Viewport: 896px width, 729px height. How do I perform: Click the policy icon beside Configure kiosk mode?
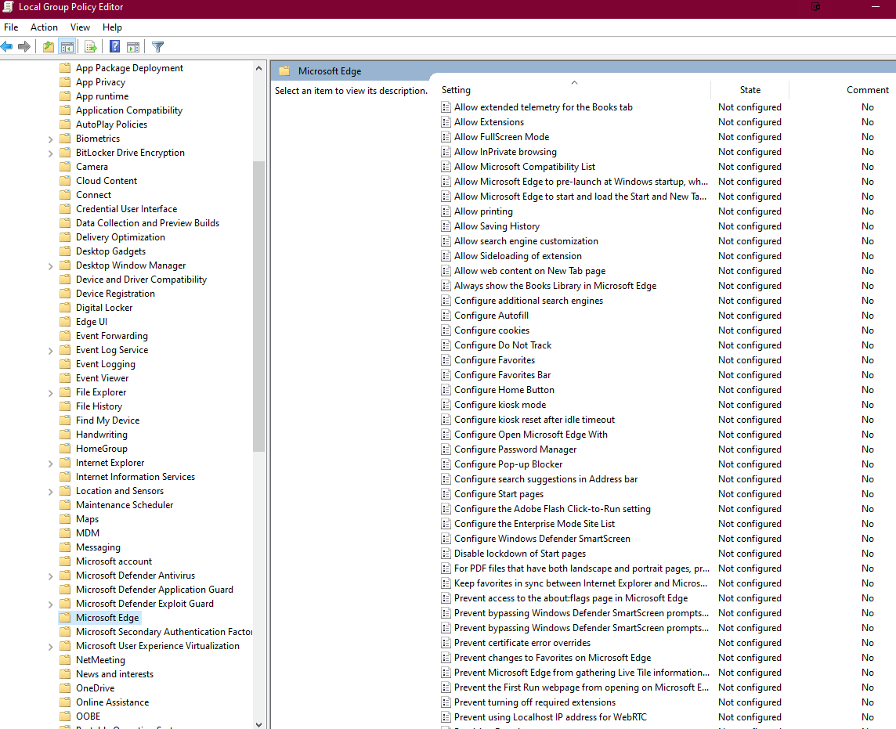pos(446,405)
